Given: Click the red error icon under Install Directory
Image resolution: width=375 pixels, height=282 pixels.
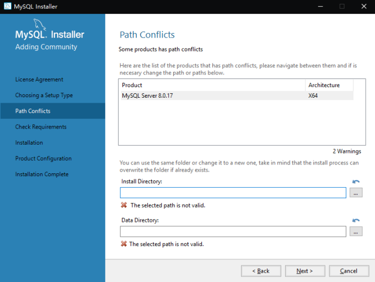Looking at the screenshot, I should coord(124,205).
